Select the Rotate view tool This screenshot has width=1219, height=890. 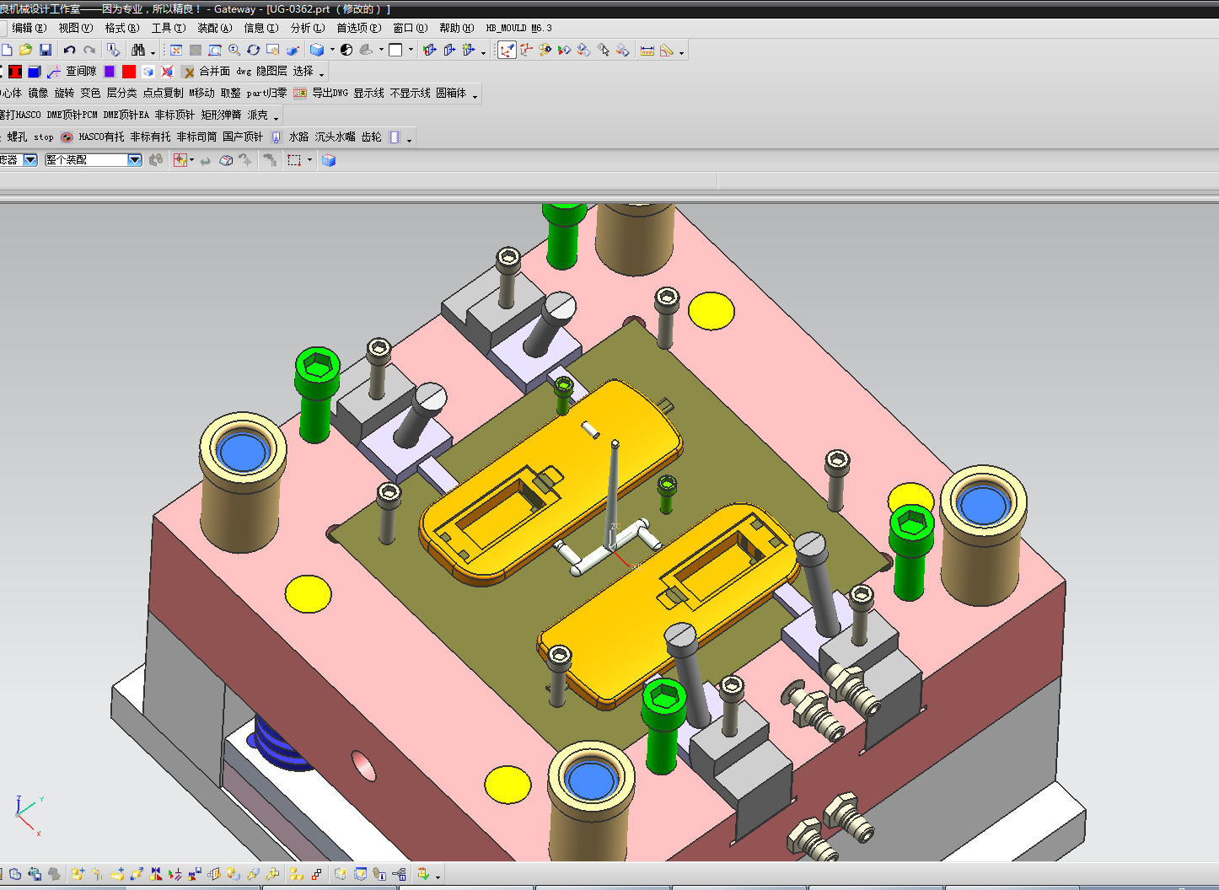point(254,50)
